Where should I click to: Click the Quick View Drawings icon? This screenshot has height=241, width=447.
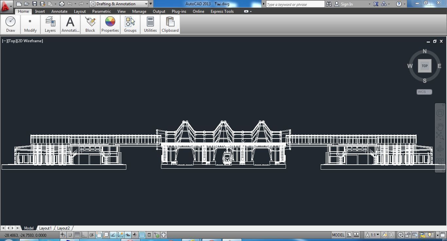356,235
